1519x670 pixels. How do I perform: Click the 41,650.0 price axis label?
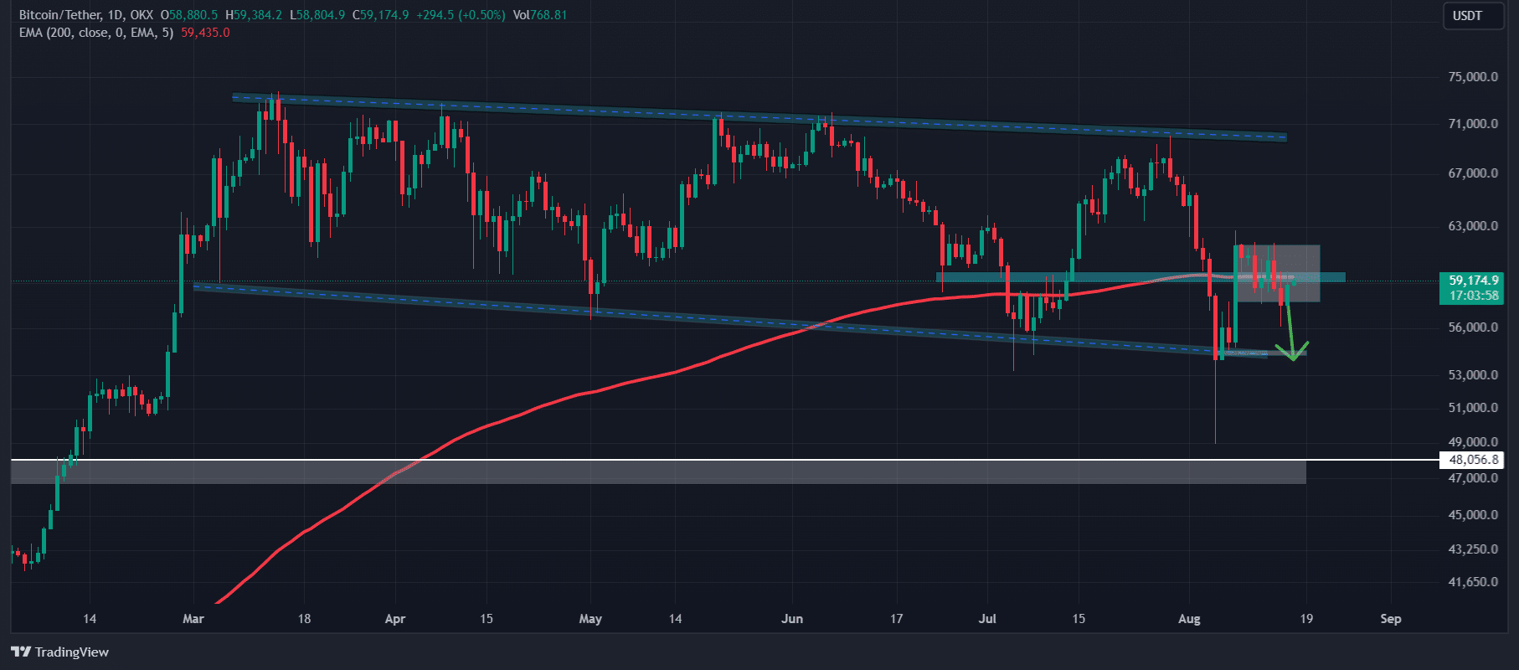tap(1473, 582)
